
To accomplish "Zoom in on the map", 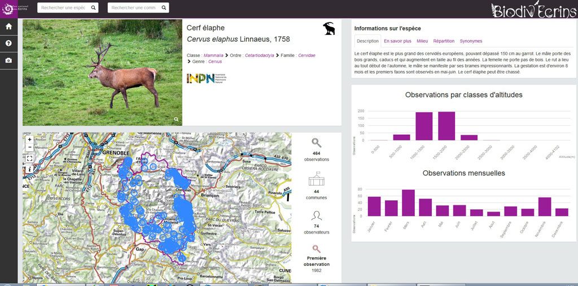I will click(29, 140).
